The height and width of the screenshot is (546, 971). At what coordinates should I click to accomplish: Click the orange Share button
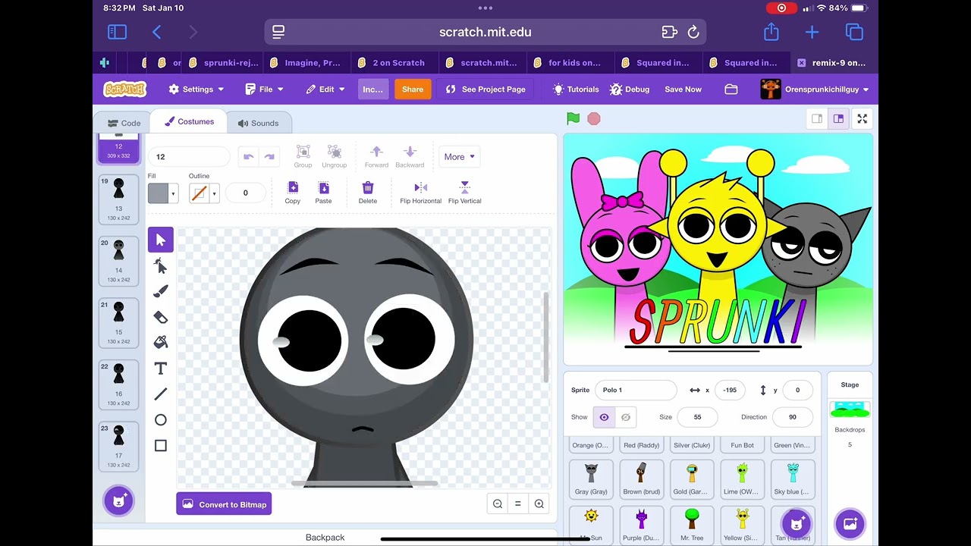coord(413,89)
